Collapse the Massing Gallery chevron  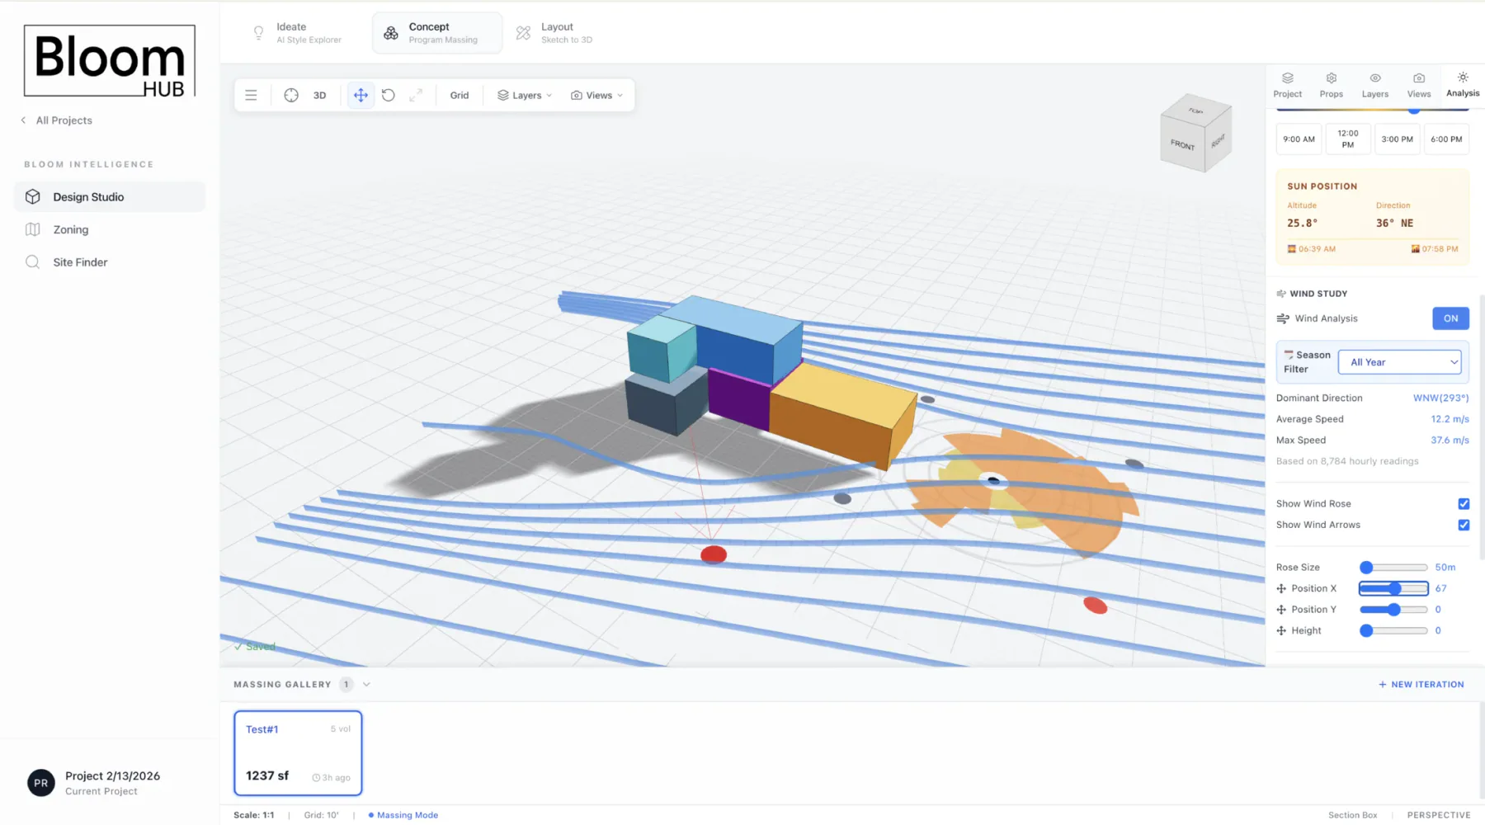[365, 684]
